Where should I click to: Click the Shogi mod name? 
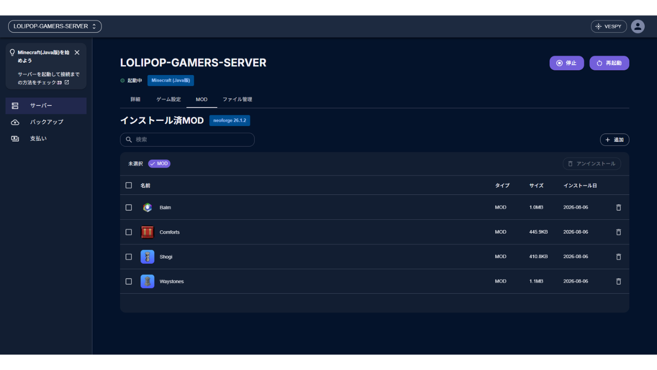coord(166,257)
